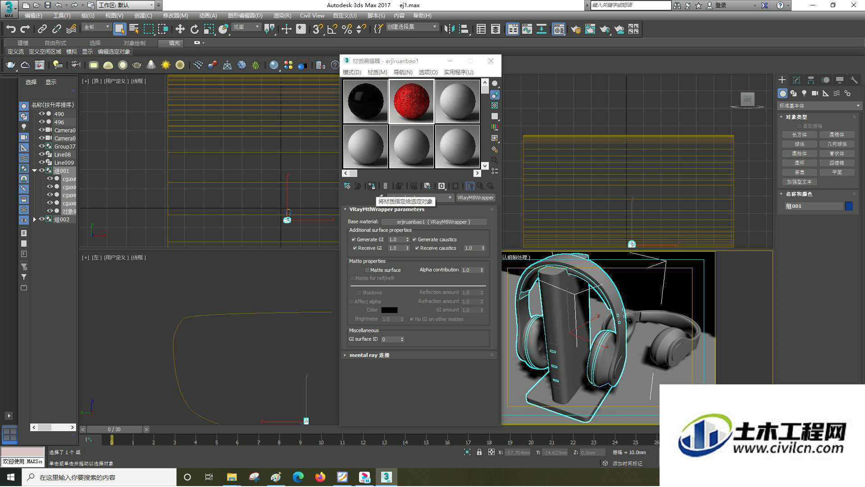
Task: Click the Undo arrow in main toolbar
Action: (x=11, y=29)
